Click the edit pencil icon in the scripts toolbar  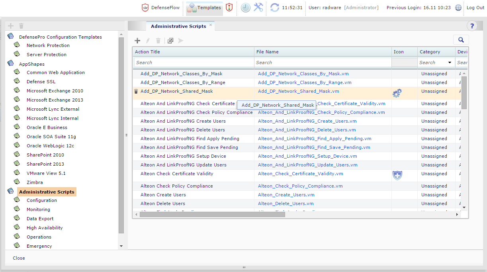click(x=148, y=41)
